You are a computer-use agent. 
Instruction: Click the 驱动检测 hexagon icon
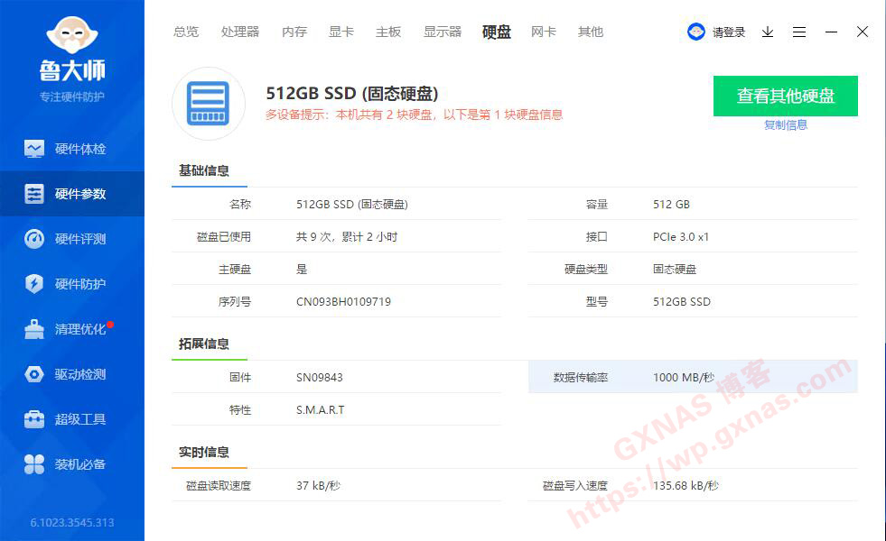(34, 374)
